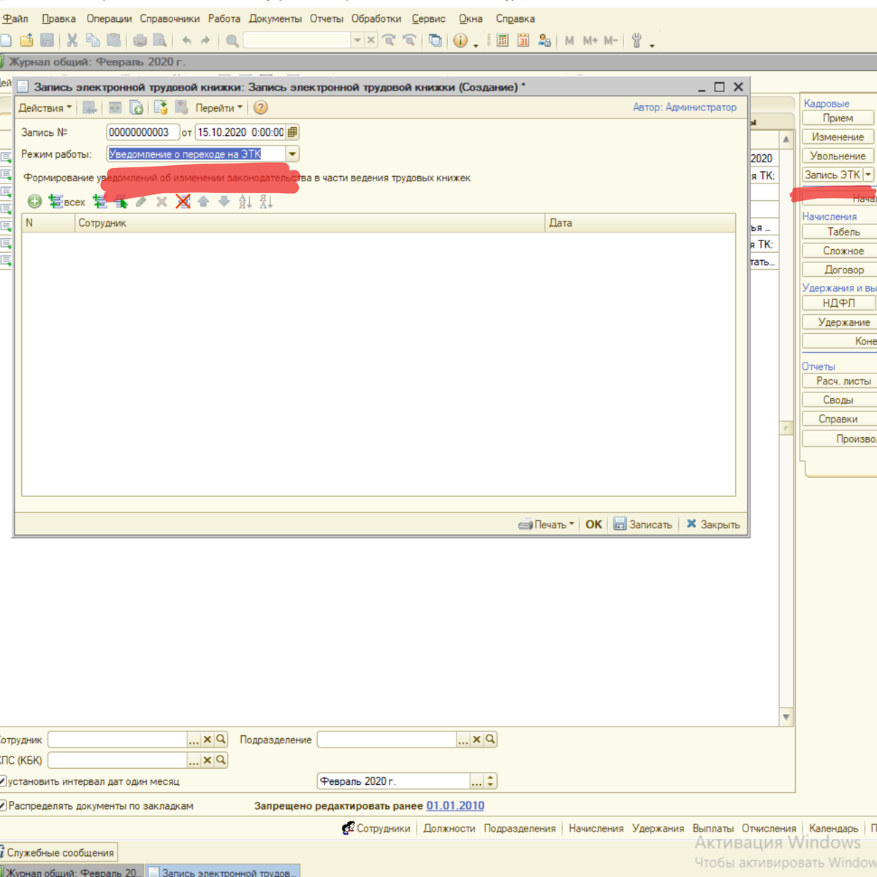
Task: Click the wrench settings icon
Action: (x=637, y=41)
